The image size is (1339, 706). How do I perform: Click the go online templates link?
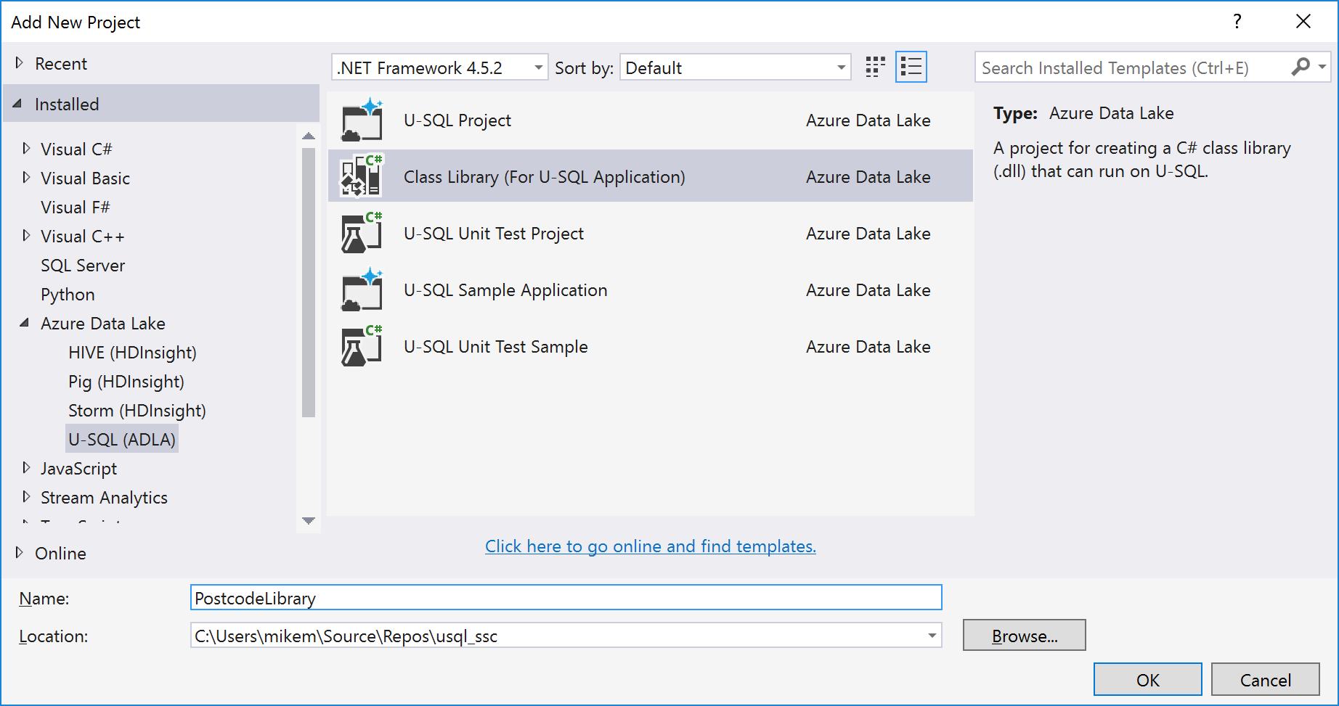(x=650, y=546)
